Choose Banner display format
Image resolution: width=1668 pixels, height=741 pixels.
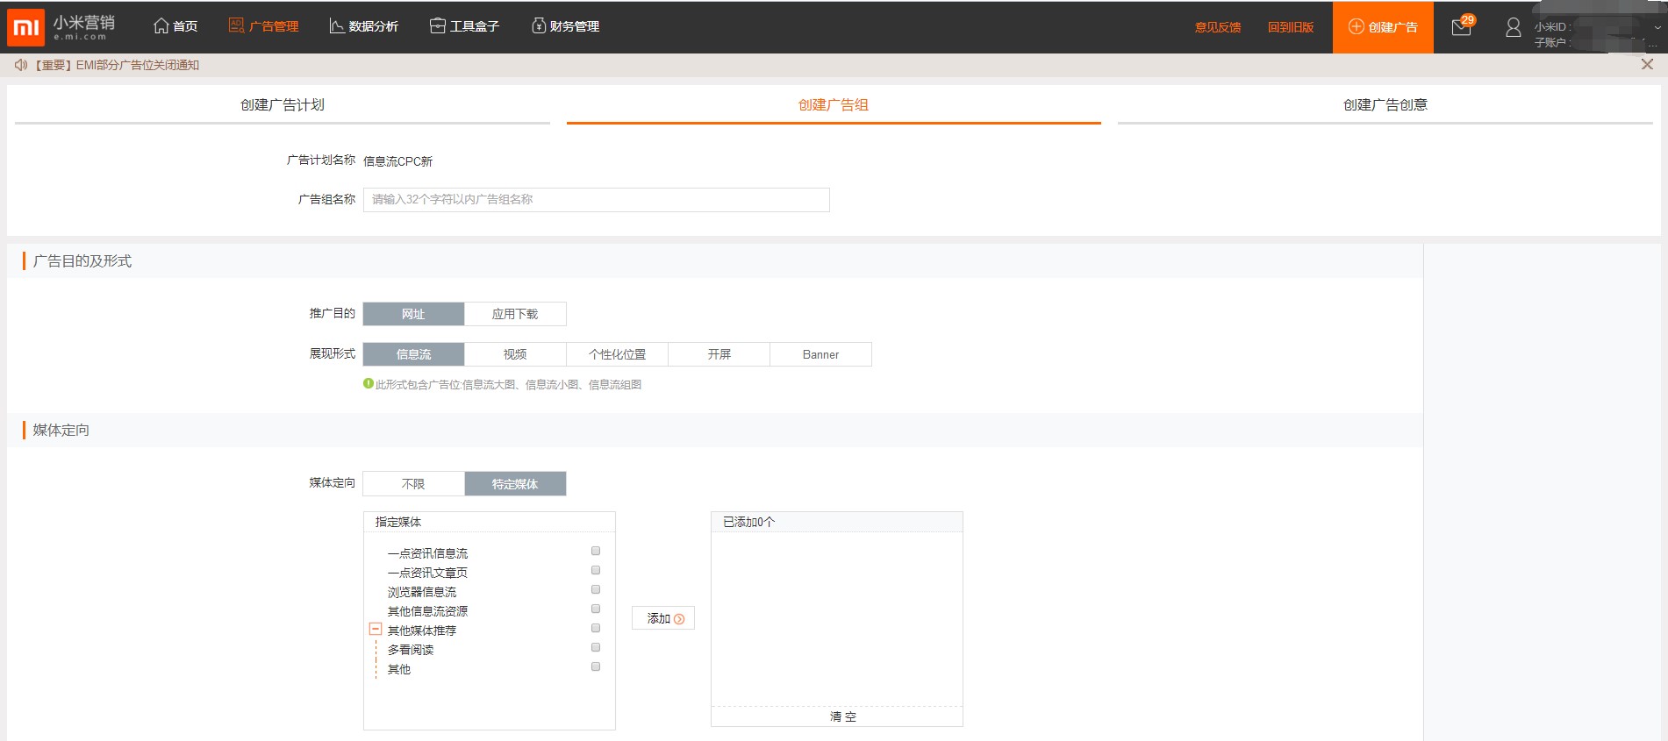point(820,354)
